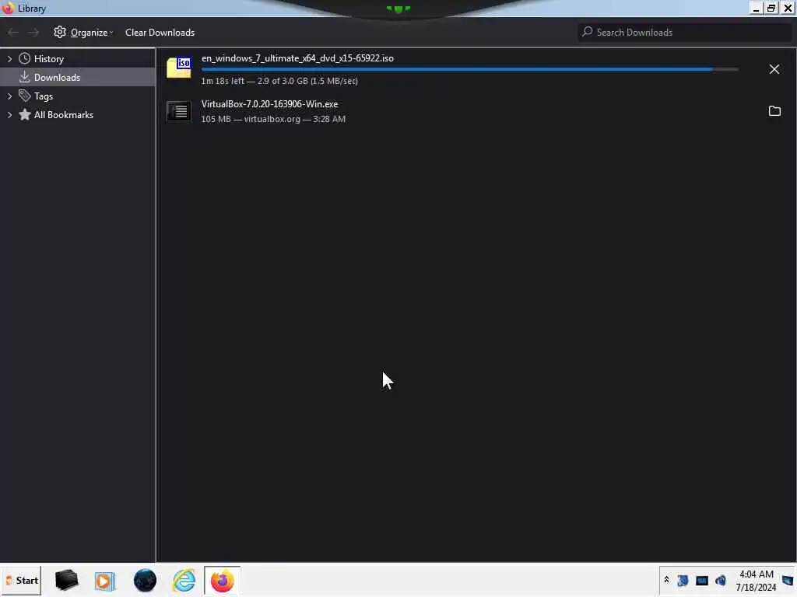
Task: Restore down the Library window
Action: tap(771, 8)
